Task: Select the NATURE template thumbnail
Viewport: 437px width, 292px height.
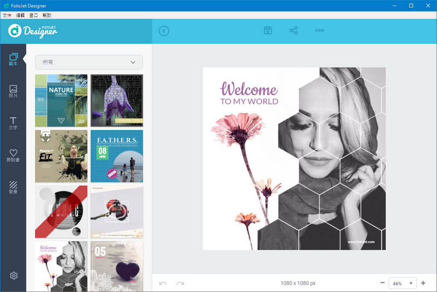Action: pos(61,101)
